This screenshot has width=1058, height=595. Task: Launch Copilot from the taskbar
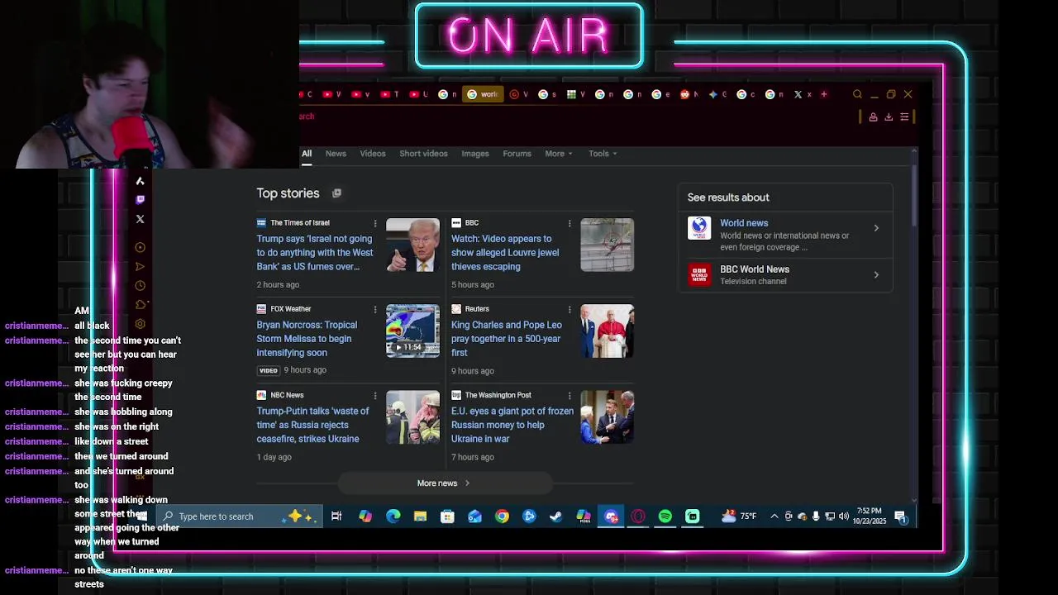tap(365, 516)
